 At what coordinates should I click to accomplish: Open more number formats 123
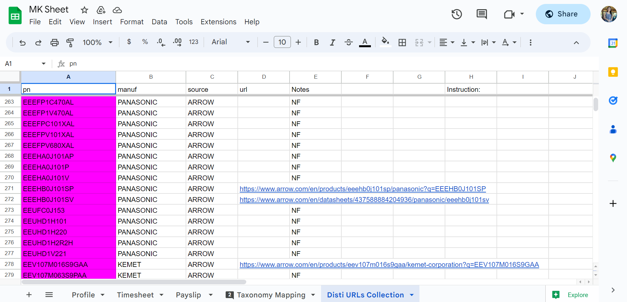(x=193, y=42)
